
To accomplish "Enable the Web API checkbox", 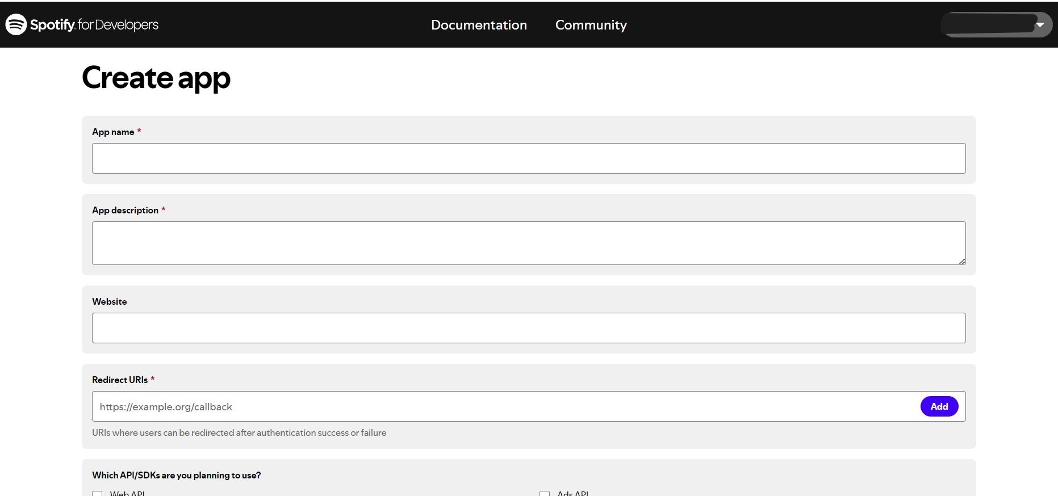I will pyautogui.click(x=97, y=494).
